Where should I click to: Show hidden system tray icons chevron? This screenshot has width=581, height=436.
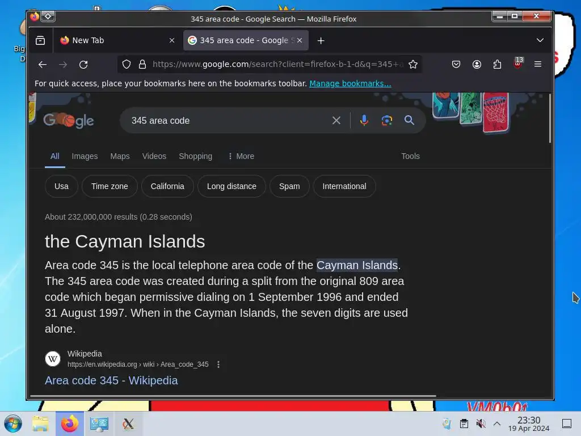pos(497,424)
